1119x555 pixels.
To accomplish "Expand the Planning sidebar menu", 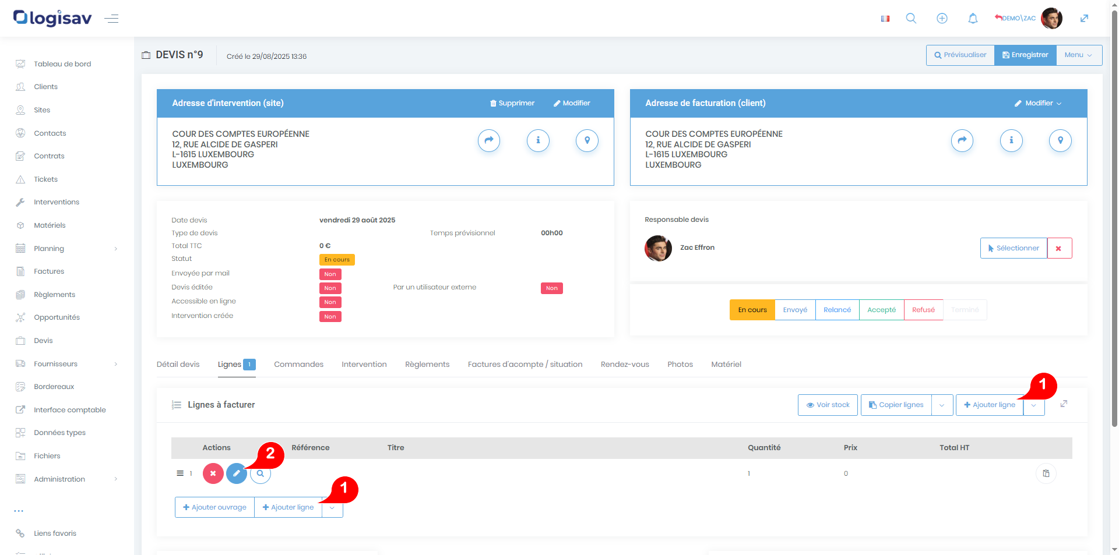I will tap(67, 249).
